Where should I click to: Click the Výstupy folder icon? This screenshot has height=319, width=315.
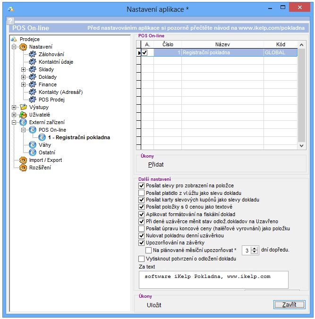click(23, 107)
